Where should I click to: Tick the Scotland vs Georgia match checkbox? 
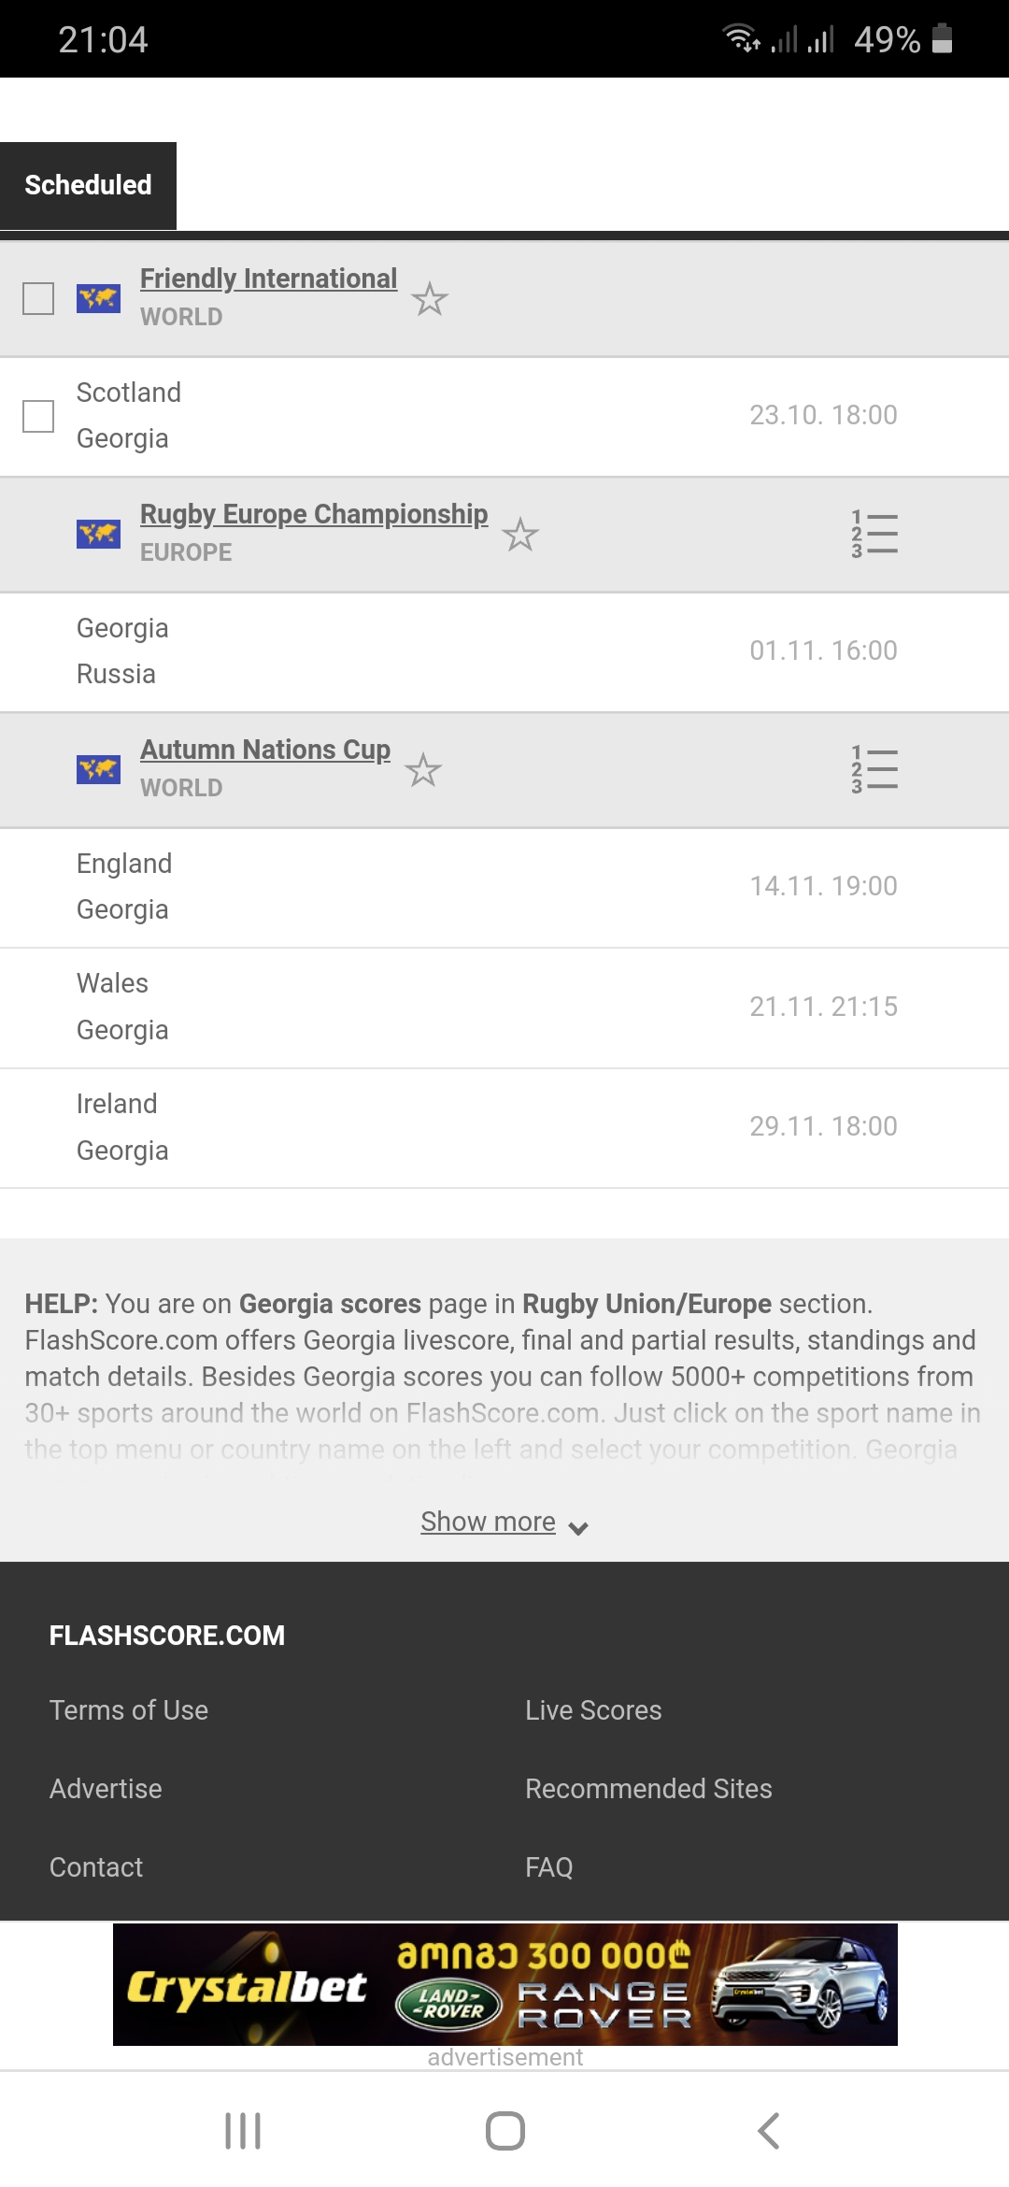[x=38, y=416]
